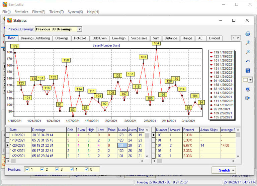Click the zoom out magnifier icon

click(x=248, y=52)
